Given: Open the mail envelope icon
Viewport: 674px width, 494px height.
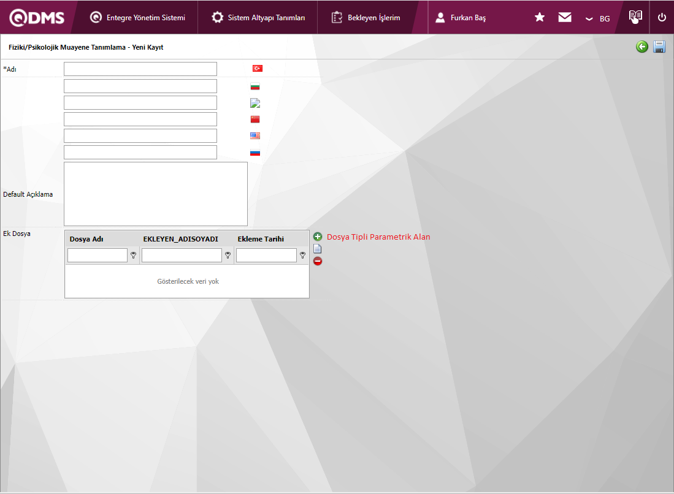Looking at the screenshot, I should pyautogui.click(x=565, y=17).
